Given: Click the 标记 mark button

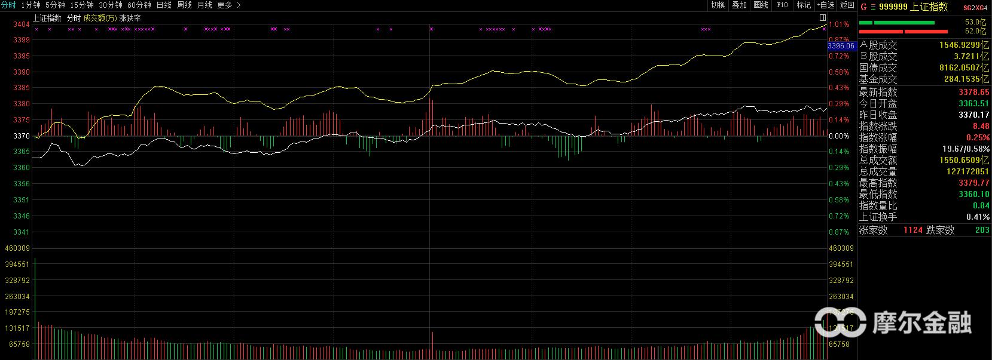Looking at the screenshot, I should tap(804, 5).
